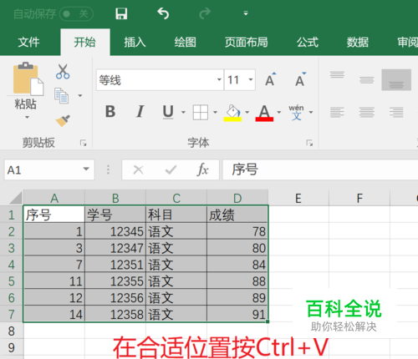Open the 数据 (Data) tab

tap(358, 43)
